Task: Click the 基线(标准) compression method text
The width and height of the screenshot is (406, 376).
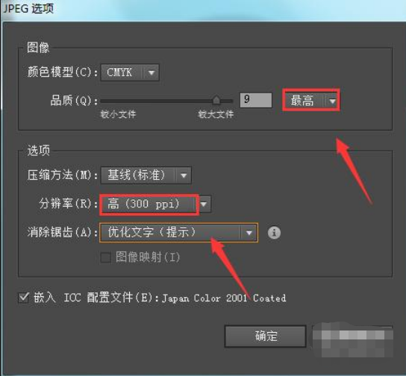Action: (x=137, y=175)
